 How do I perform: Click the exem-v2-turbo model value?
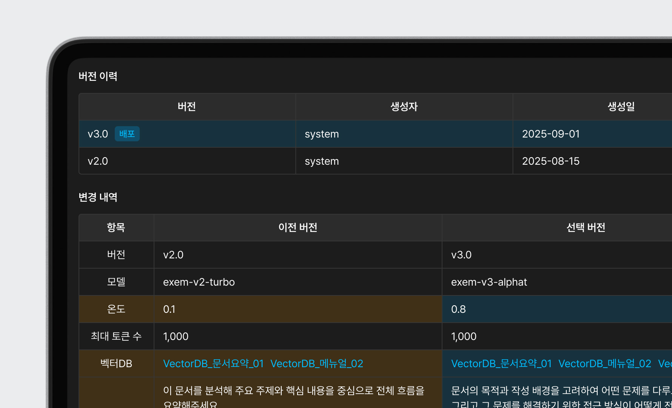(199, 282)
